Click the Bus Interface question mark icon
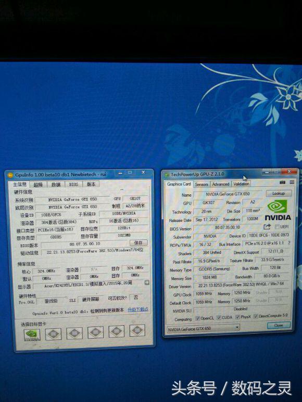The width and height of the screenshot is (302, 402). 289,243
